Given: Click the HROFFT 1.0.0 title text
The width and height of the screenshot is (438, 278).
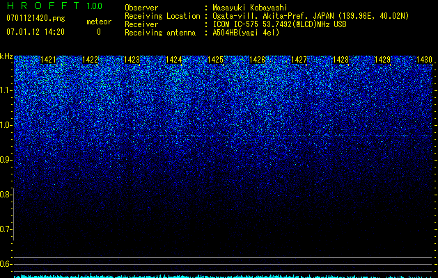Looking at the screenshot, I should click(54, 6).
